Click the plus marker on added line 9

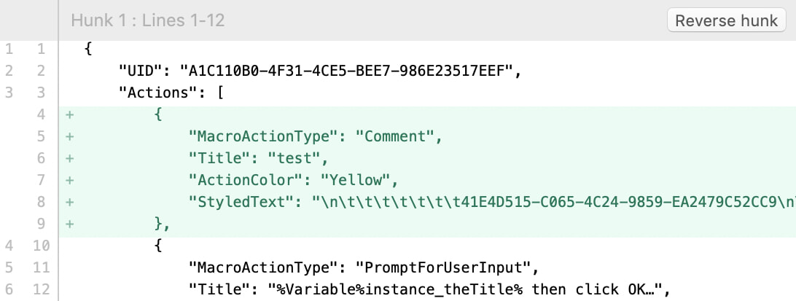[x=69, y=224]
